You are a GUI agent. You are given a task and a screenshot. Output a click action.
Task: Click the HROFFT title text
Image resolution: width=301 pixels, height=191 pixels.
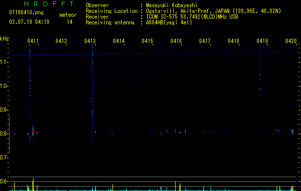[49, 4]
